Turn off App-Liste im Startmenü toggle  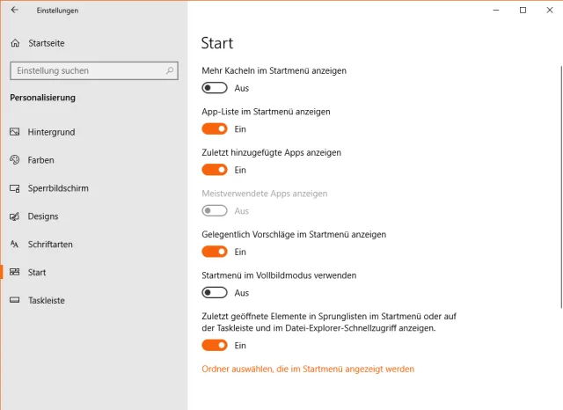click(x=215, y=129)
